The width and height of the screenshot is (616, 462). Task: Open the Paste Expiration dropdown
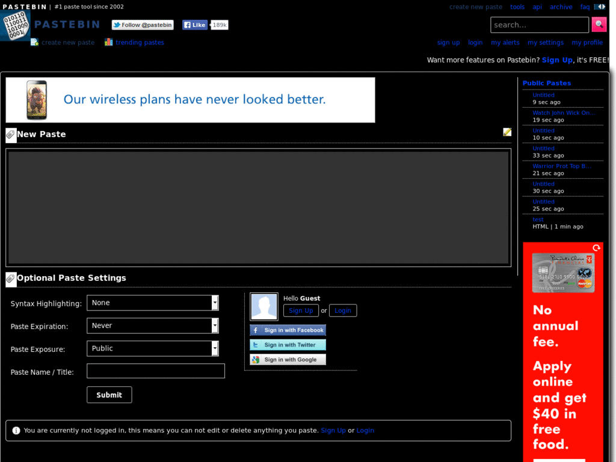[152, 325]
